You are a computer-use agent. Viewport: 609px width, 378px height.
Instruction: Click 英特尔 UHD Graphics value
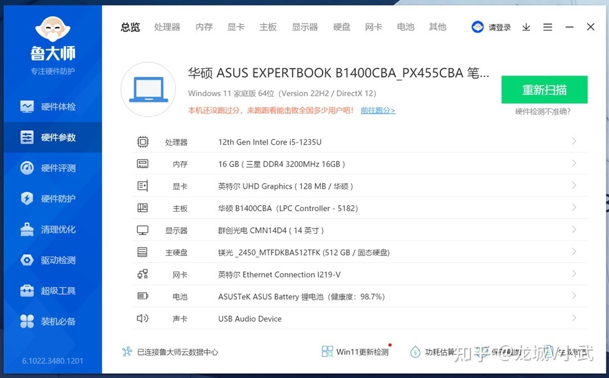285,186
